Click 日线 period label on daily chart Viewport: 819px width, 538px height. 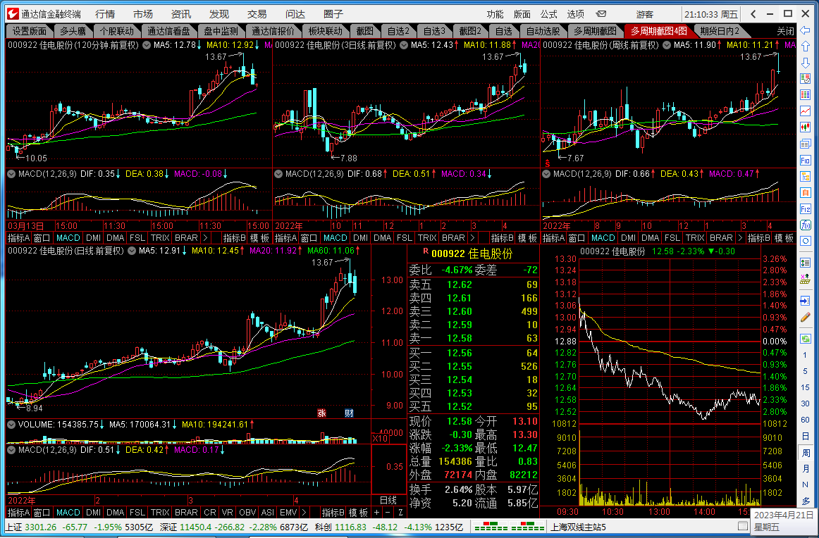click(x=388, y=501)
